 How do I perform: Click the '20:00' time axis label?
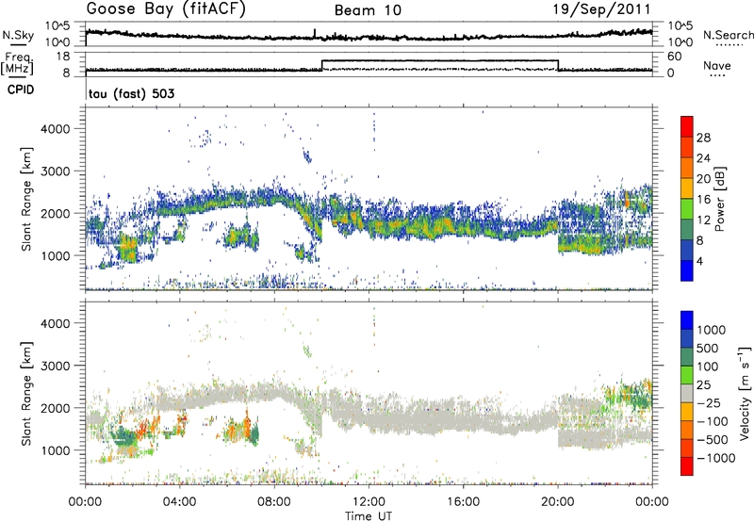pos(558,502)
